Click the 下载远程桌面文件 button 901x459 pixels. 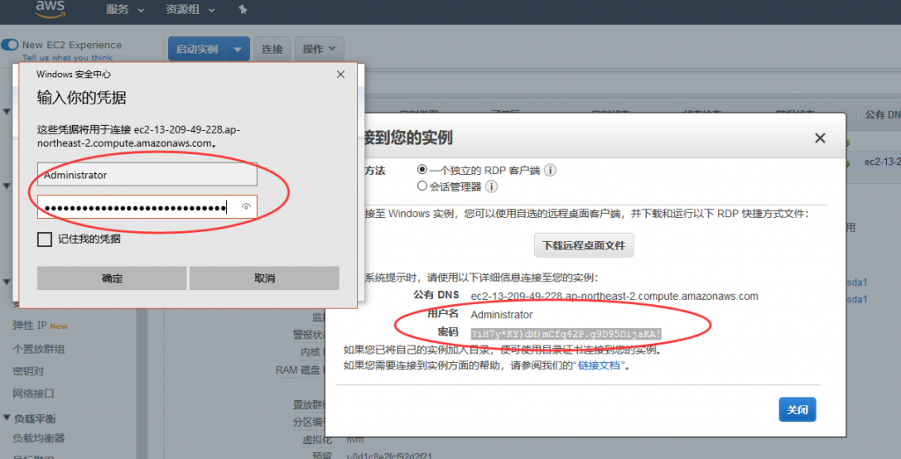tap(583, 244)
